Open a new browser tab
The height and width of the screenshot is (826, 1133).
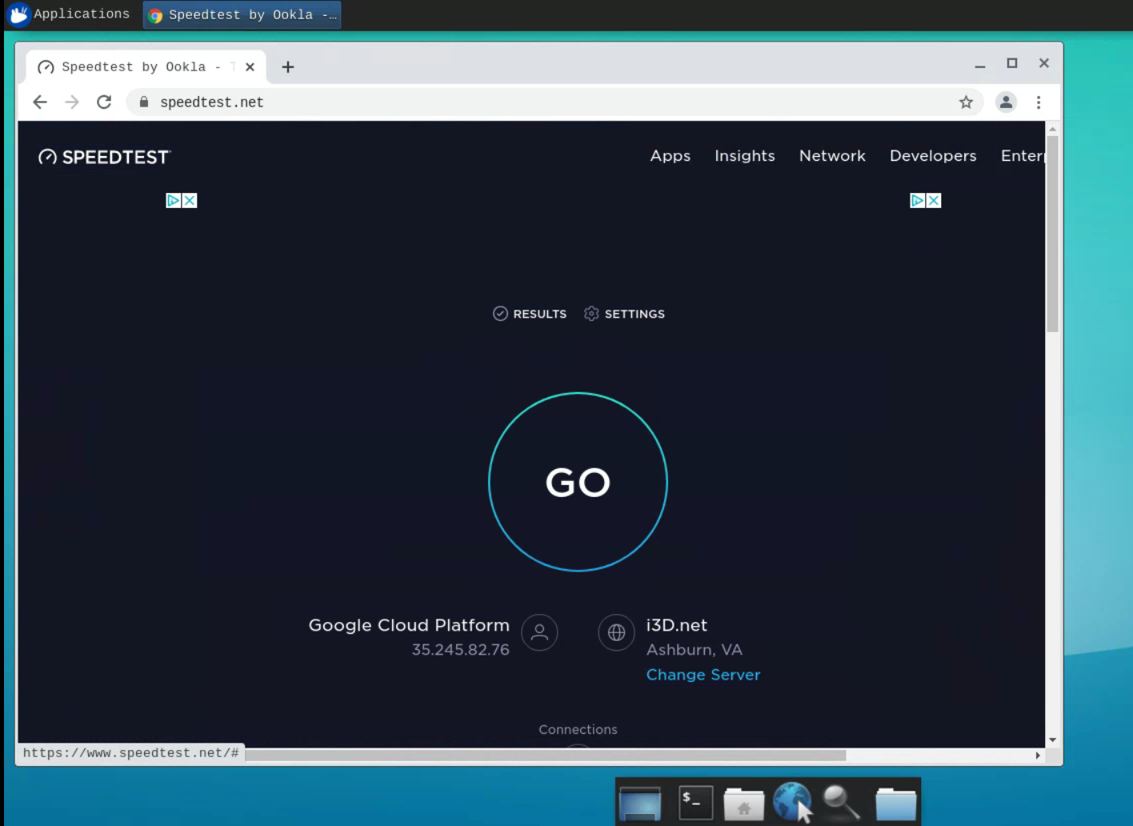pos(288,67)
